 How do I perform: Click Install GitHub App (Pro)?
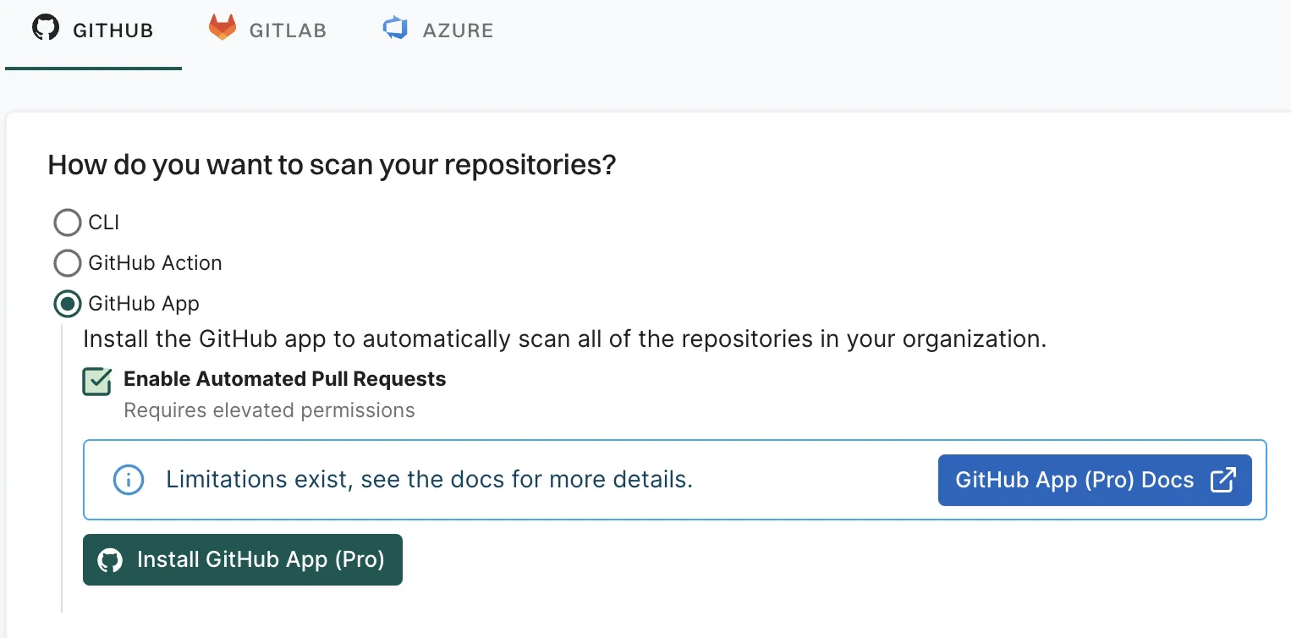242,559
